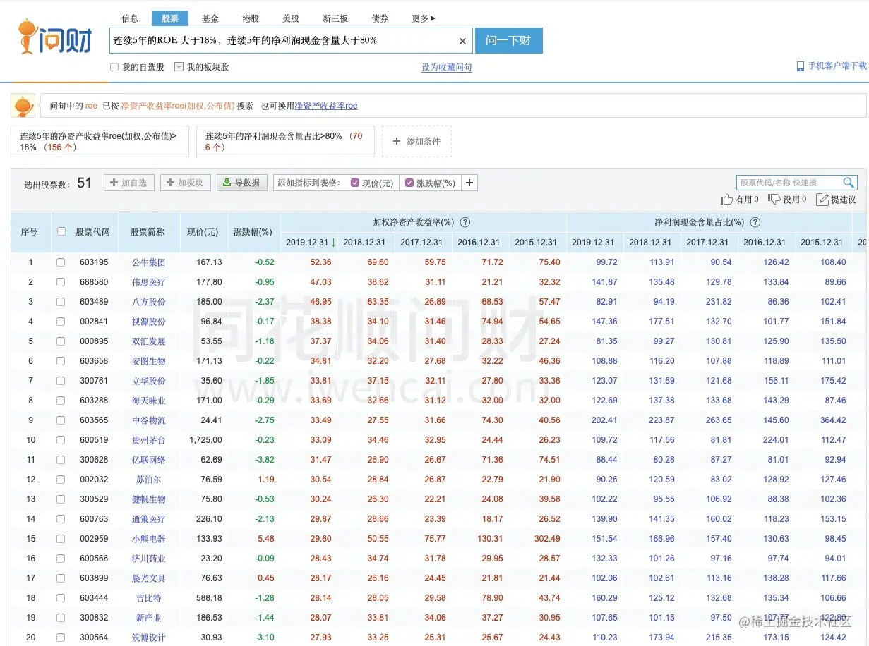The height and width of the screenshot is (646, 869).
Task: Click the 提建议 edit icon
Action: click(822, 200)
